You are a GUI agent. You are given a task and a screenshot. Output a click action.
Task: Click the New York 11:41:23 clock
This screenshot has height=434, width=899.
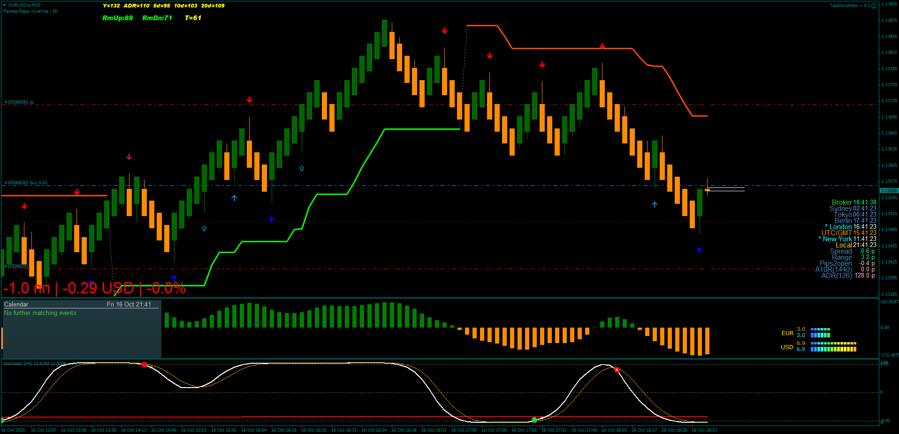coord(847,239)
